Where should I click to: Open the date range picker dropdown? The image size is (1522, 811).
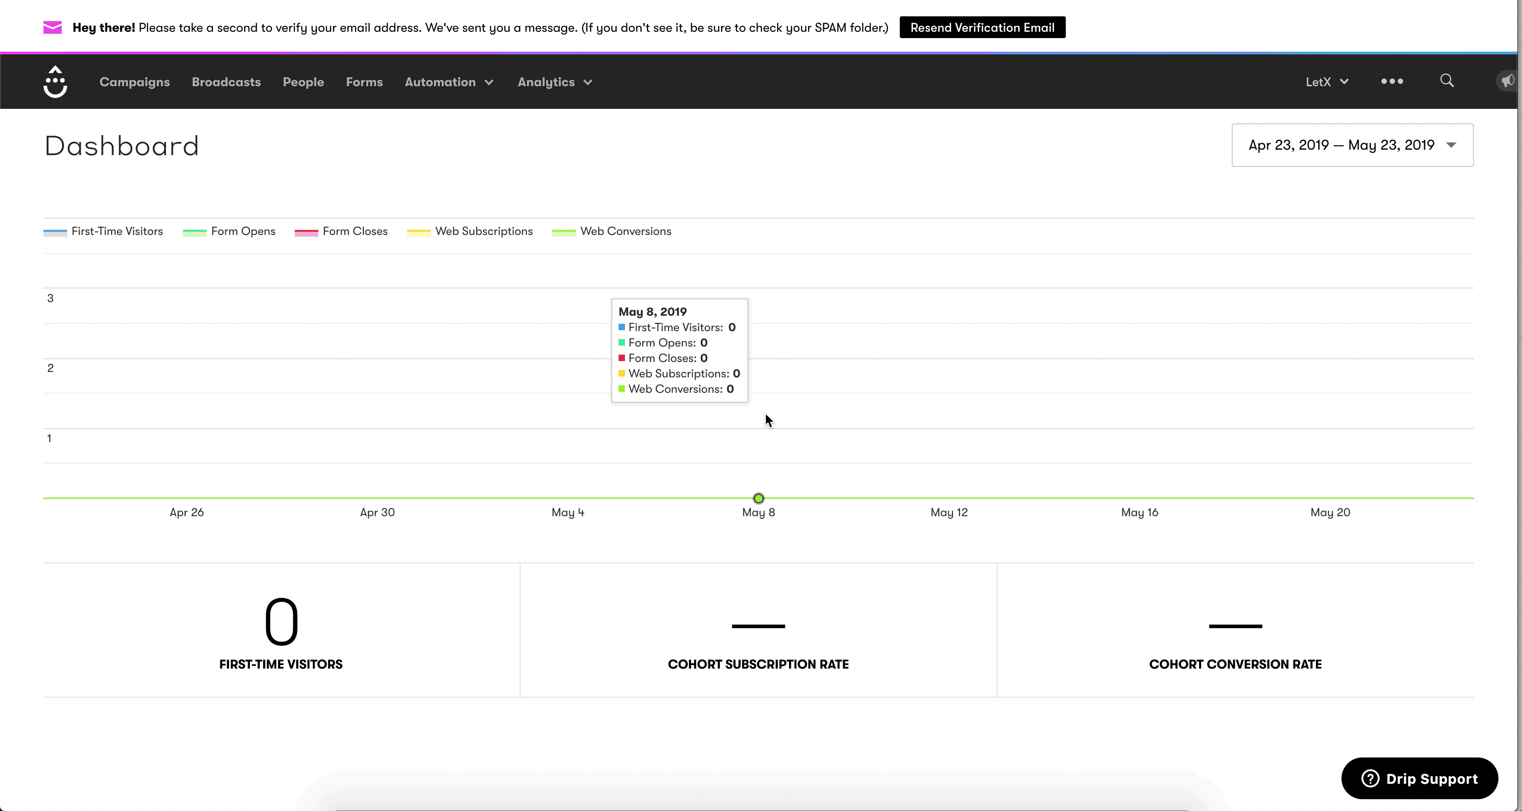tap(1352, 146)
